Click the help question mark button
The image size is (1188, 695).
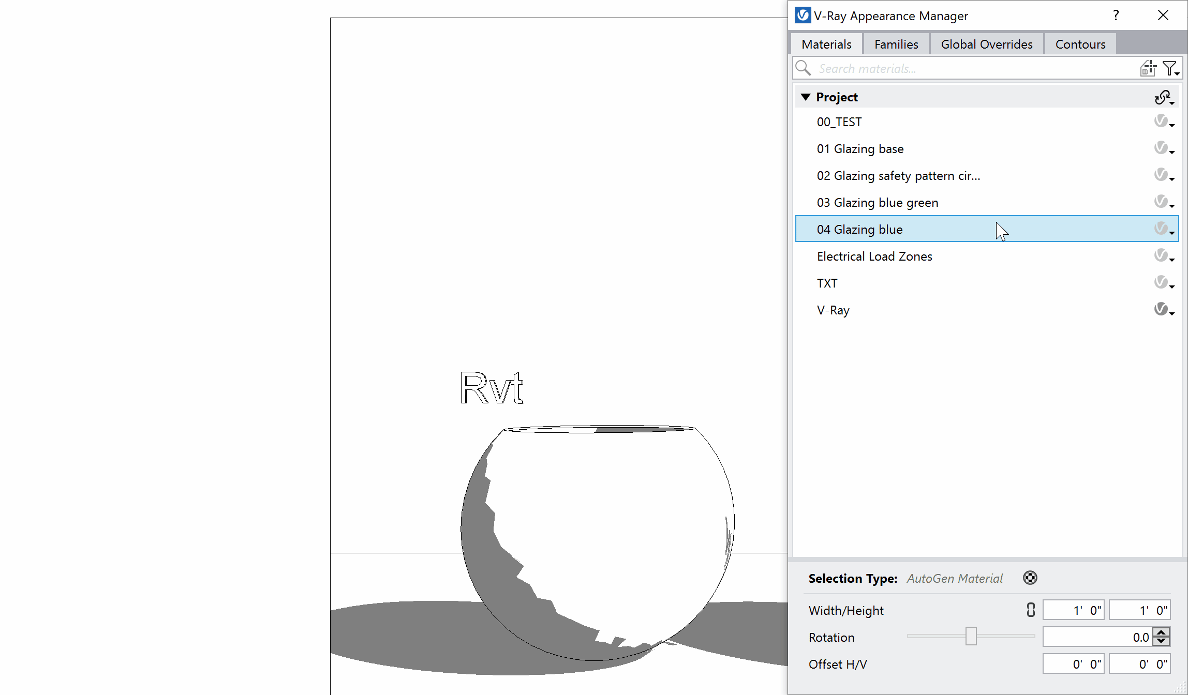point(1116,15)
